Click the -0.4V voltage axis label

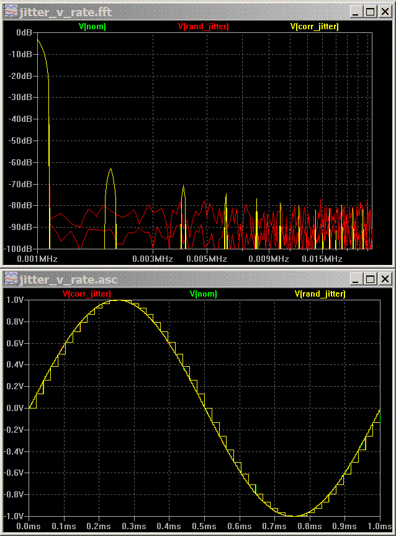[x=14, y=451]
